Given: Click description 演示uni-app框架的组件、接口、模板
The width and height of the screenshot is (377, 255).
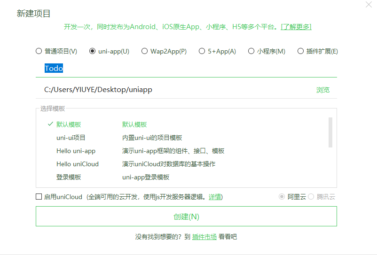Looking at the screenshot, I should click(x=173, y=151).
